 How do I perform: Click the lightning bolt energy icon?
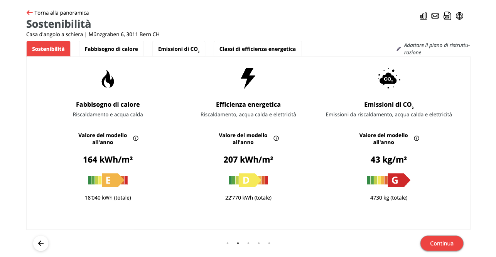click(x=248, y=78)
